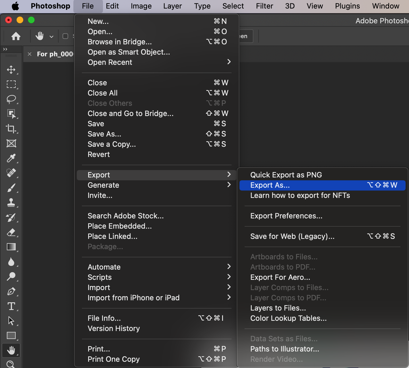
Task: Select the Move tool
Action: click(x=11, y=70)
